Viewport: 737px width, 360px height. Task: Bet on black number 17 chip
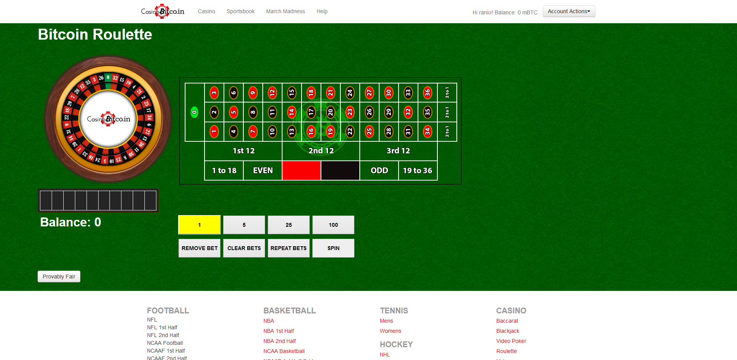coord(311,112)
